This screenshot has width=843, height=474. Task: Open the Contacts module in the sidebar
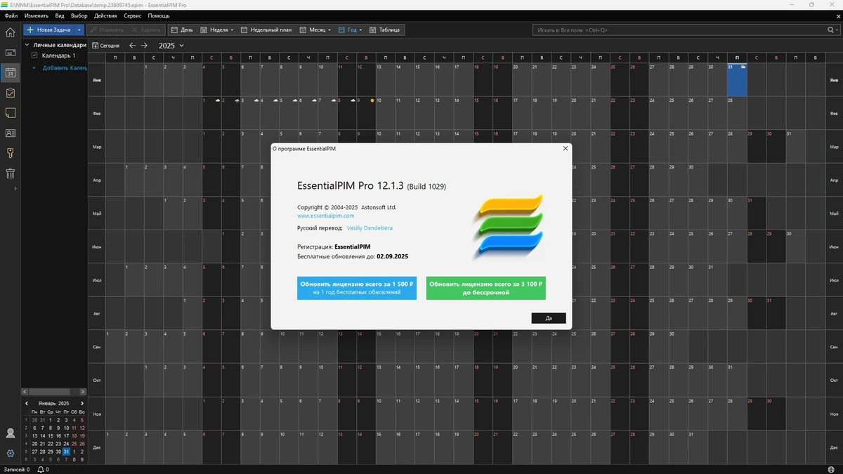10,133
